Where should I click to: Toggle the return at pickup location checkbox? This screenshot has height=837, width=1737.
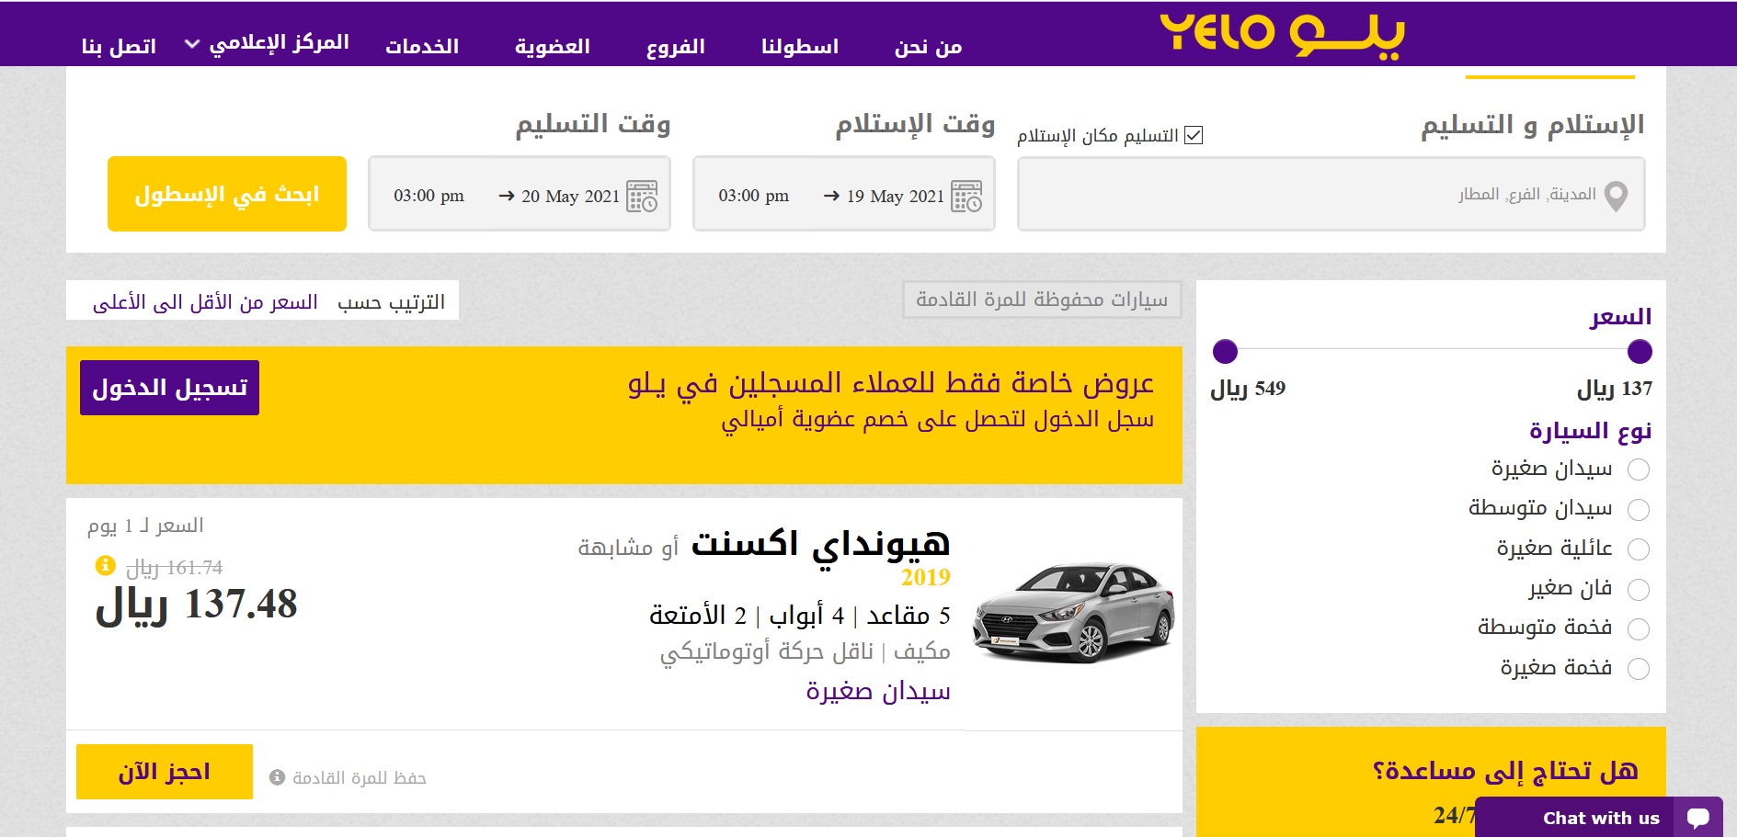coord(1194,136)
